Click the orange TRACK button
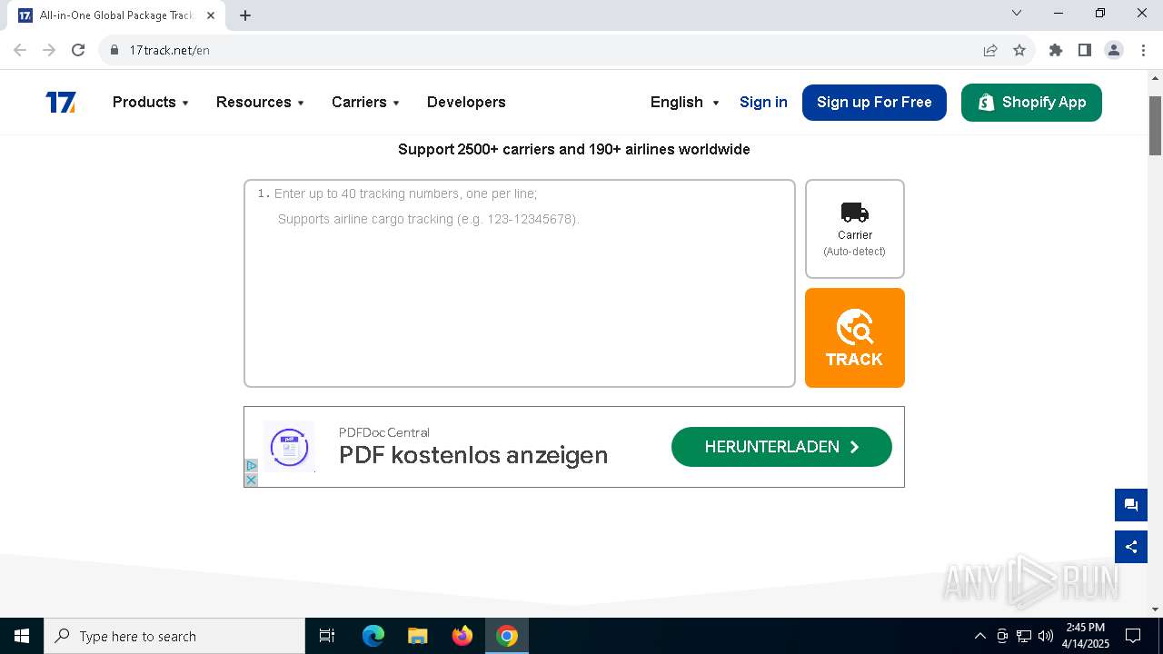Image resolution: width=1163 pixels, height=654 pixels. point(855,338)
